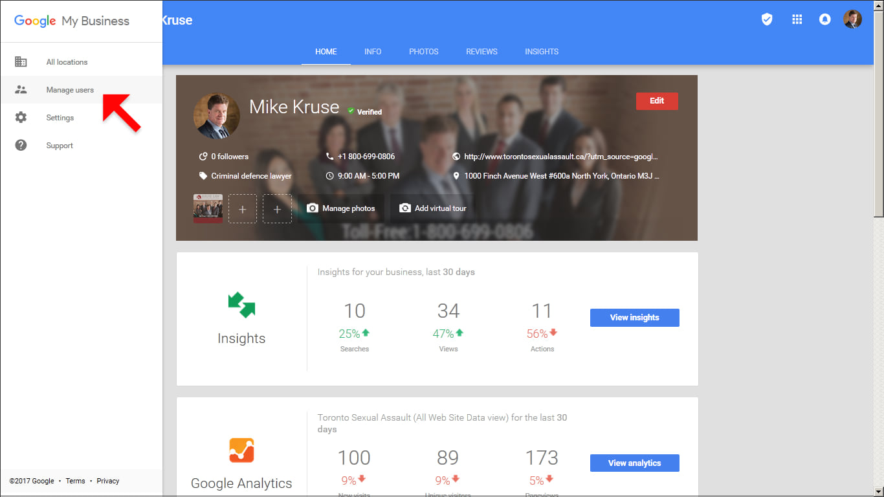The image size is (884, 497).
Task: Click the second dashed add-photo placeholder
Action: [277, 209]
